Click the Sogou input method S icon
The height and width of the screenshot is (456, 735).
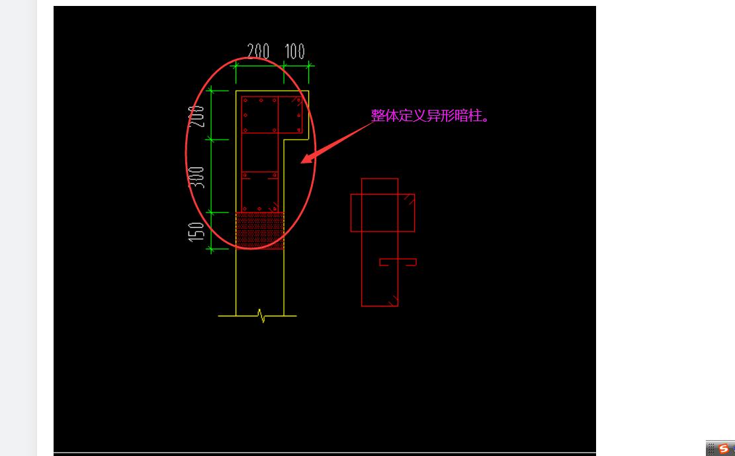724,449
